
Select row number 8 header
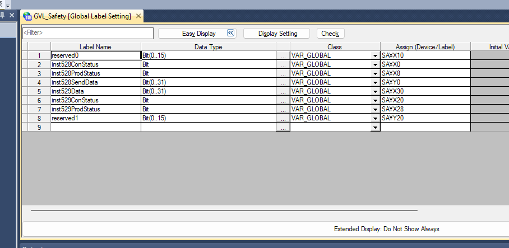pyautogui.click(x=39, y=118)
